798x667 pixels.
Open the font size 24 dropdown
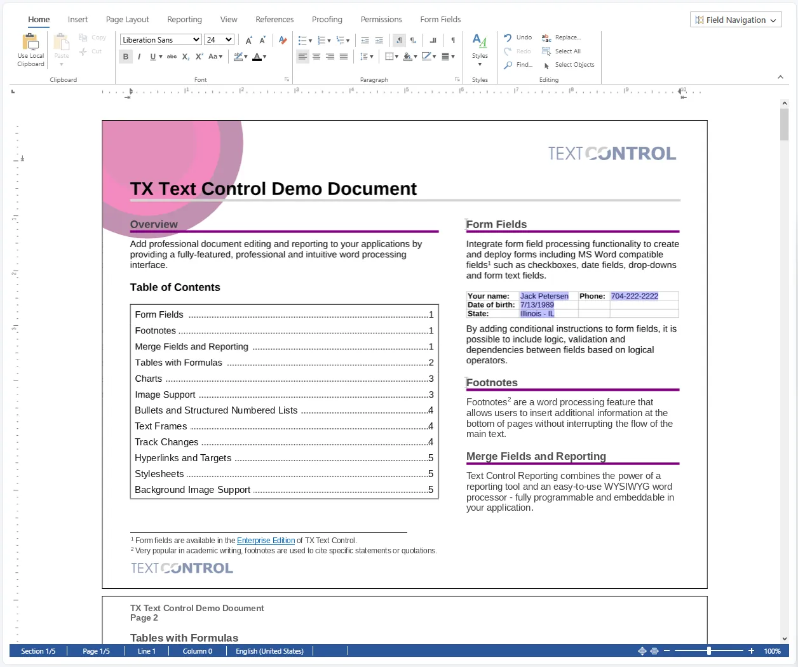tap(220, 39)
